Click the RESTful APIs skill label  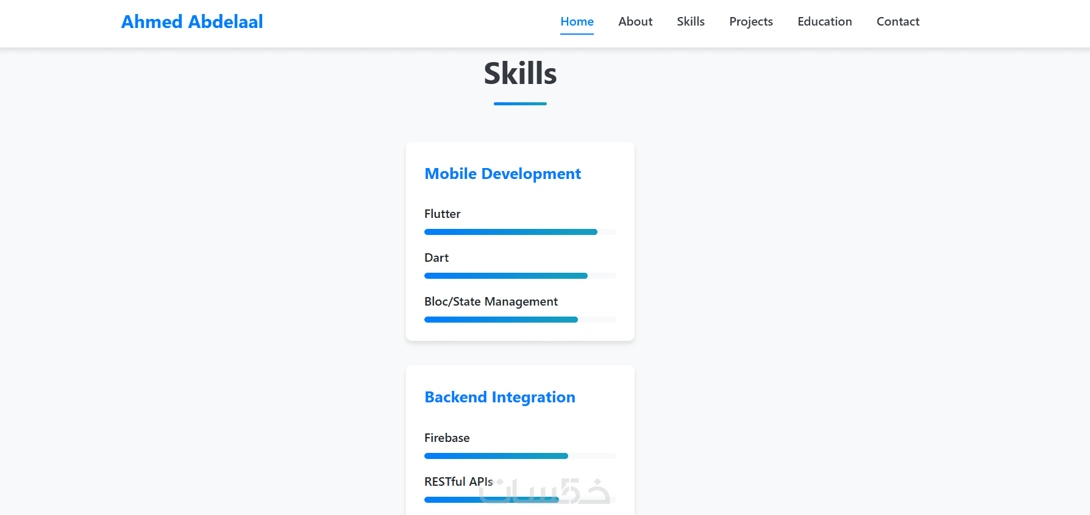click(458, 482)
